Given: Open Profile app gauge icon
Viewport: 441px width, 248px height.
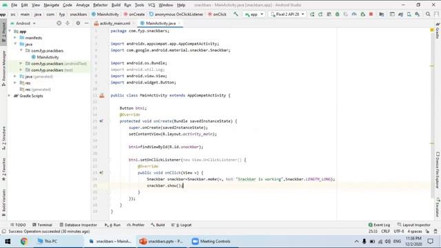Looking at the screenshot, I should (354, 14).
